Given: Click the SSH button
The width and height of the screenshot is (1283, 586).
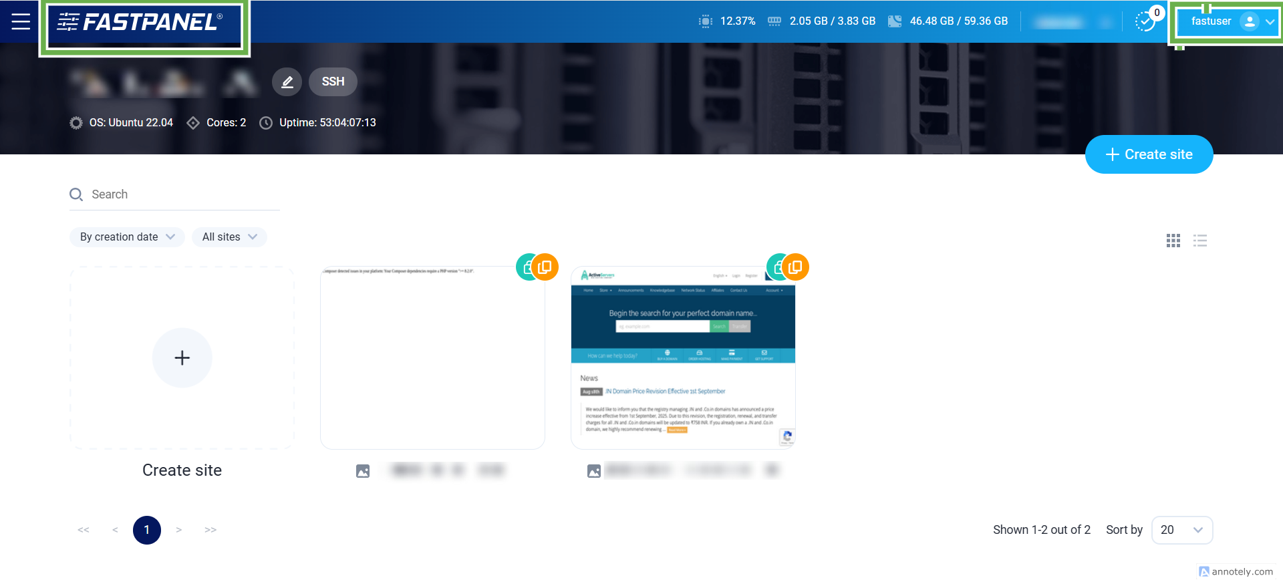Looking at the screenshot, I should (x=333, y=82).
